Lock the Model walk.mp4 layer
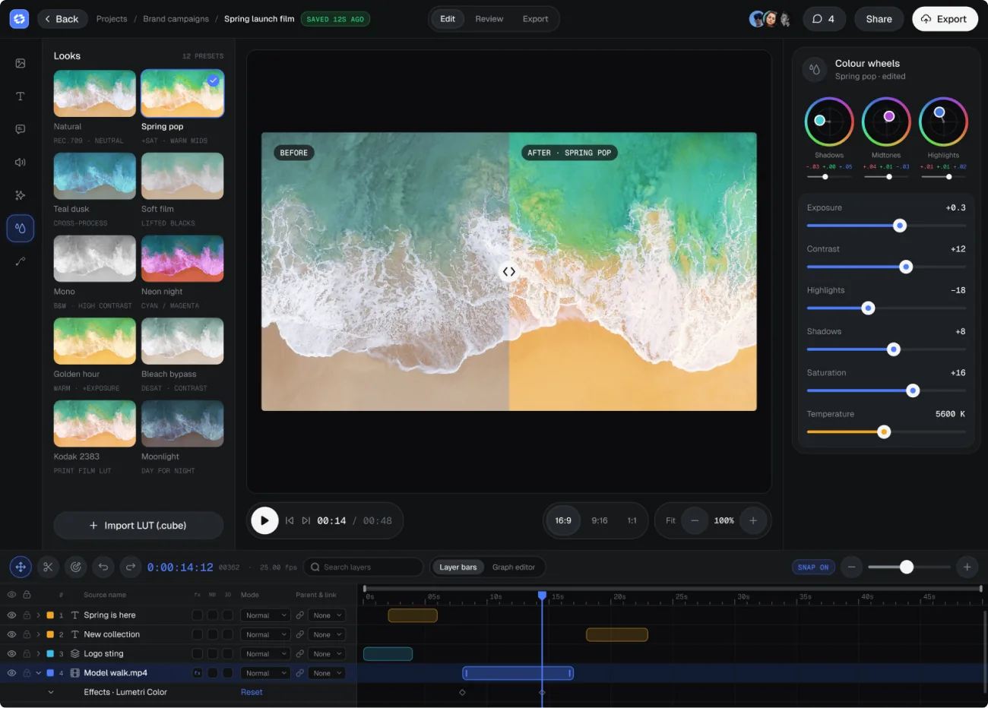Viewport: 988px width, 708px height. [27, 673]
